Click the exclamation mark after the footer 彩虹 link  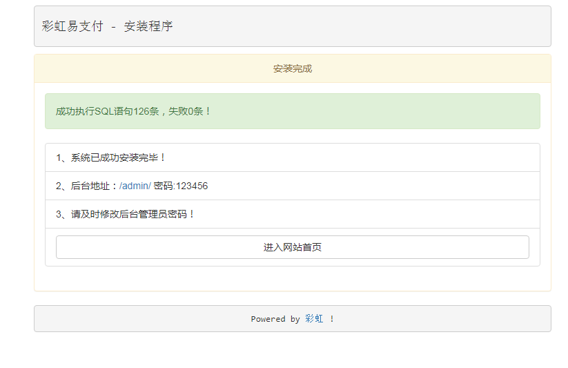point(332,319)
